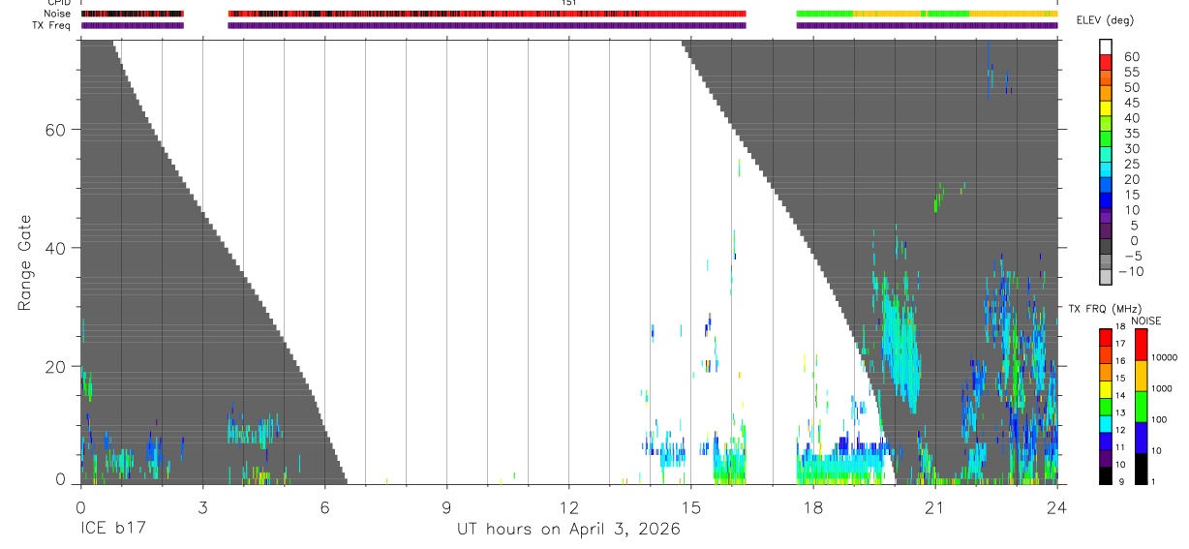
Task: Click the '30' label on ELEV colorbar
Action: pos(1131,148)
